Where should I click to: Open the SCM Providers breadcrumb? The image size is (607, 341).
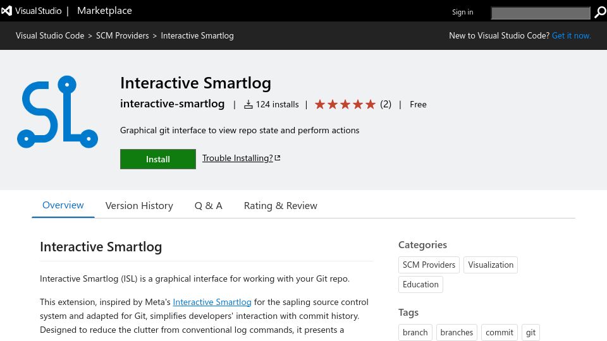122,35
